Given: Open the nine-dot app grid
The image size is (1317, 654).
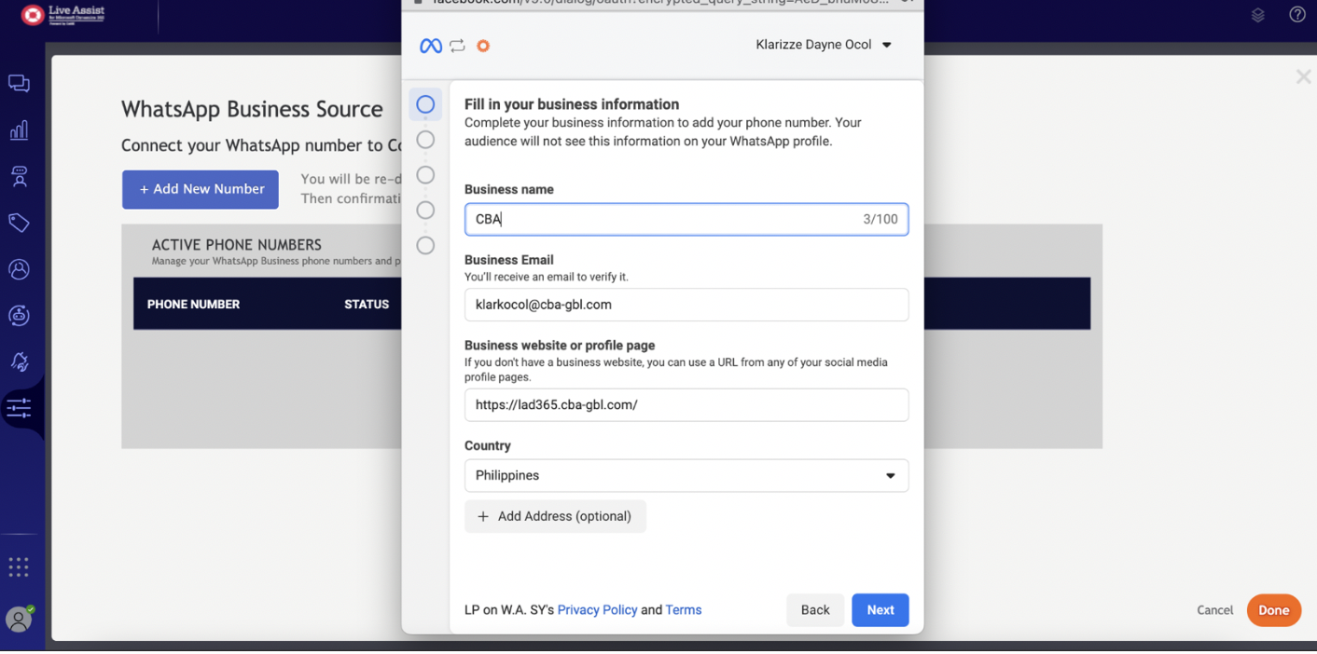Looking at the screenshot, I should pos(19,566).
